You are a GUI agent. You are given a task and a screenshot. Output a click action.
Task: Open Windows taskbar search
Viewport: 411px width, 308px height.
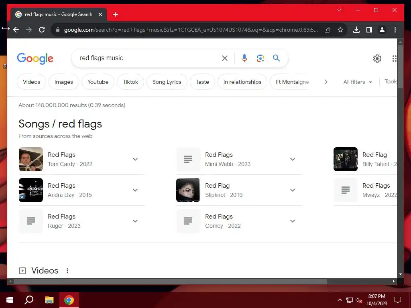coord(29,300)
